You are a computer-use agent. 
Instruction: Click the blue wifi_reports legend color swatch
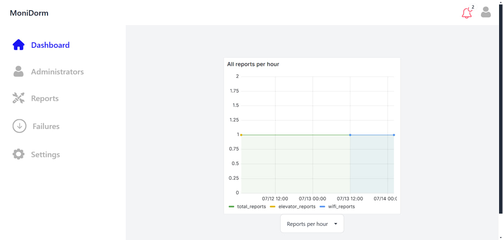coord(322,207)
